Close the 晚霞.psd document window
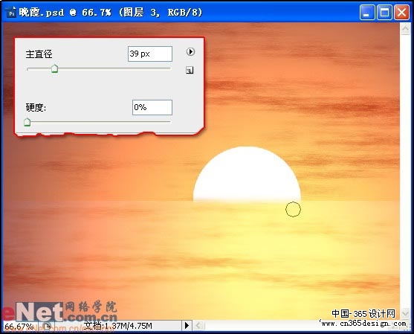This screenshot has height=334, width=414. click(x=401, y=12)
